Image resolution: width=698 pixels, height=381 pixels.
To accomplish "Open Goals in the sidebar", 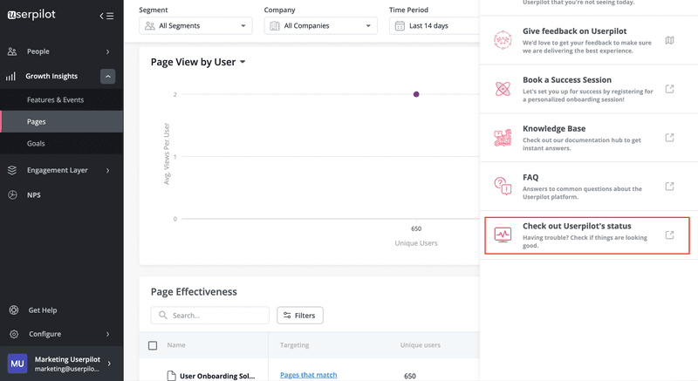I will (62, 144).
